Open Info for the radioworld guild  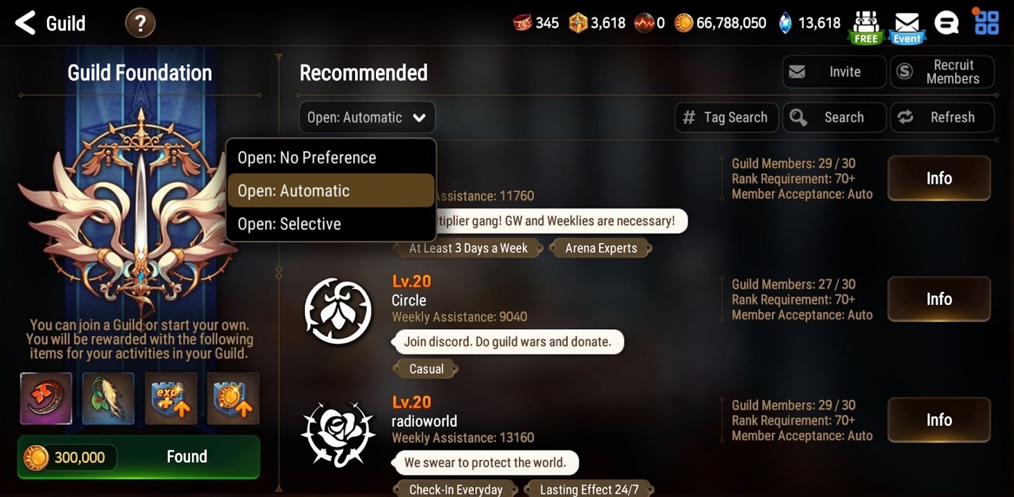click(939, 420)
